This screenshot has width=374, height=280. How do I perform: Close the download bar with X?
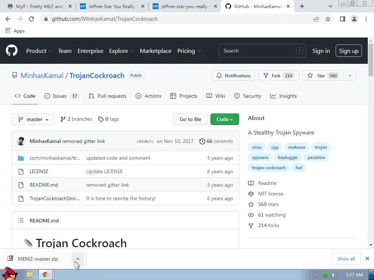pyautogui.click(x=367, y=258)
